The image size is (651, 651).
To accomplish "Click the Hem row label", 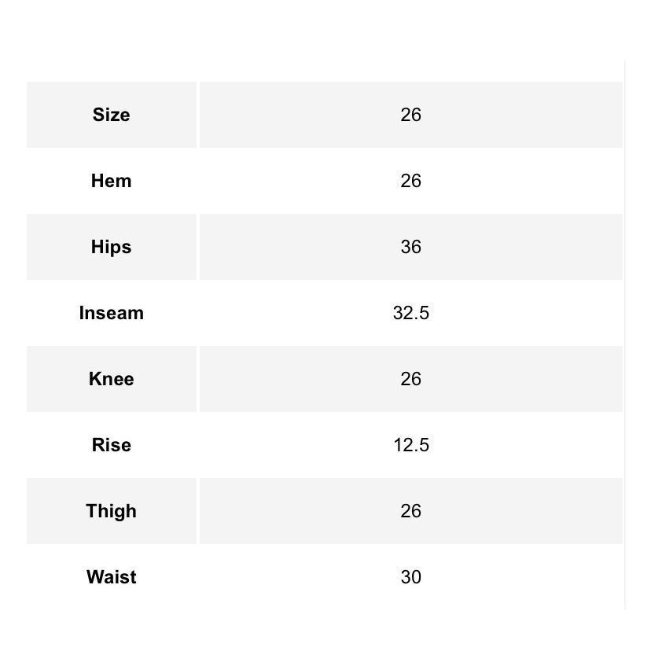I will pyautogui.click(x=112, y=181).
